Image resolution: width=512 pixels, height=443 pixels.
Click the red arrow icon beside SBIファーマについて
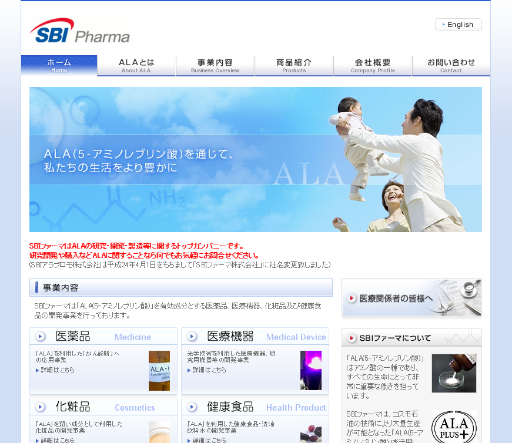[352, 338]
